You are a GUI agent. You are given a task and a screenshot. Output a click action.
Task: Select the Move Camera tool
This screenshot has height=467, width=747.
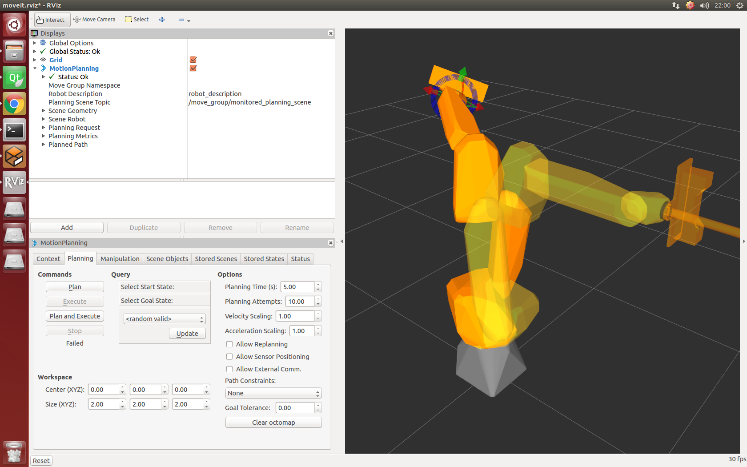point(94,20)
